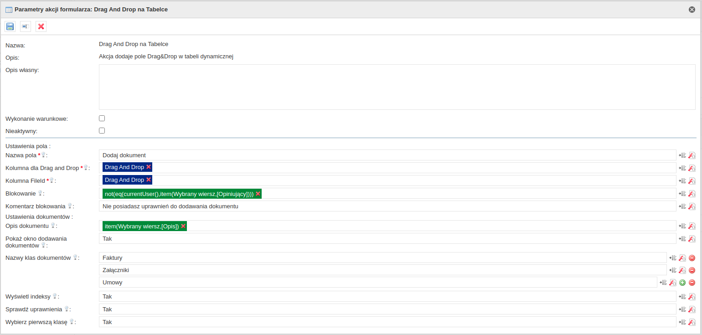Open function editor for Sprawdź uprawnienia row

tap(692, 309)
